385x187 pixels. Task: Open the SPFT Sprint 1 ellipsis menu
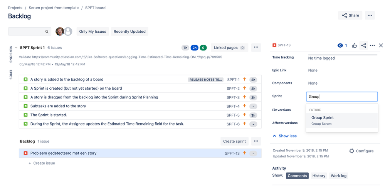pos(256,48)
